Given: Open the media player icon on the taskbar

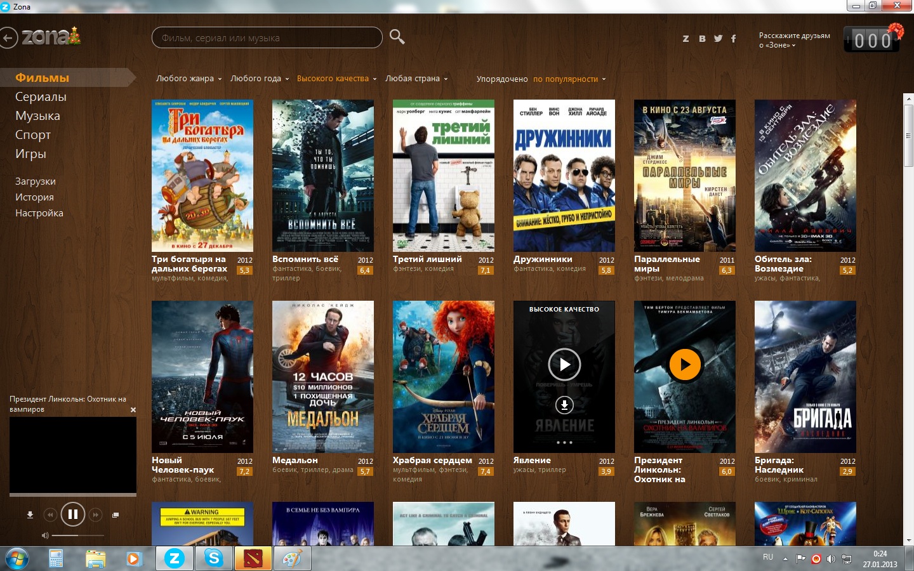Looking at the screenshot, I should click(133, 559).
